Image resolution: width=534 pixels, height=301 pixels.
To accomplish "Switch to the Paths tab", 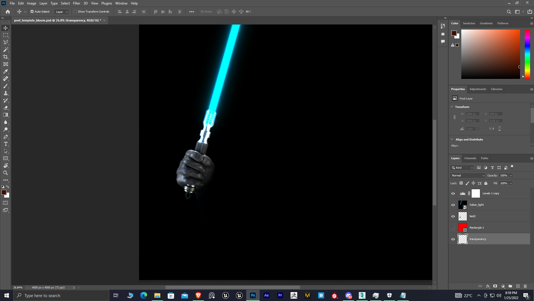I will click(484, 158).
